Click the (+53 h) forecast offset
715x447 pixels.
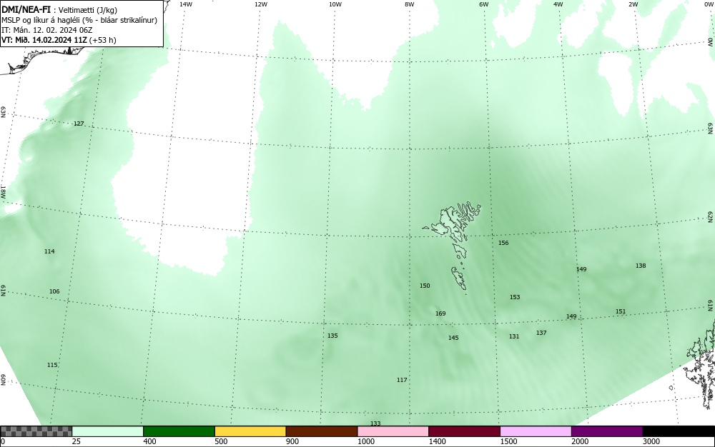[x=102, y=40]
